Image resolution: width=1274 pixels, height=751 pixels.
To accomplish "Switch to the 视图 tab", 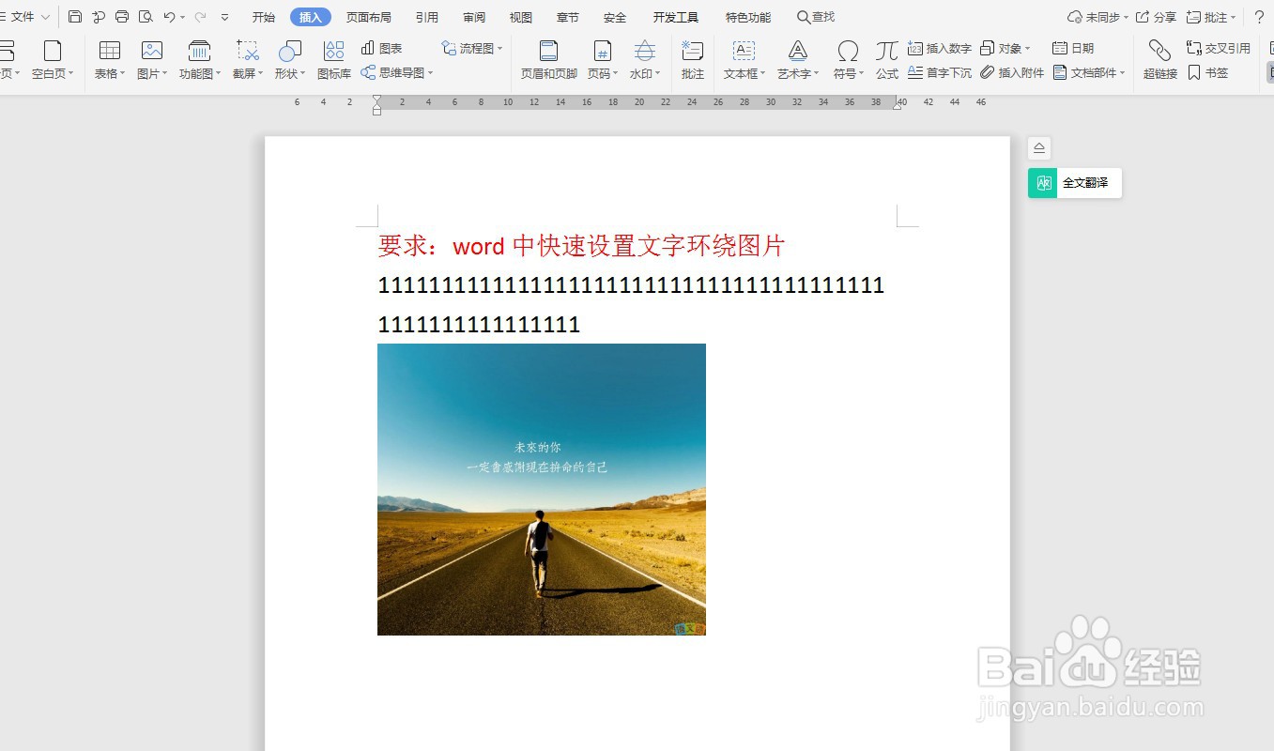I will [x=521, y=17].
